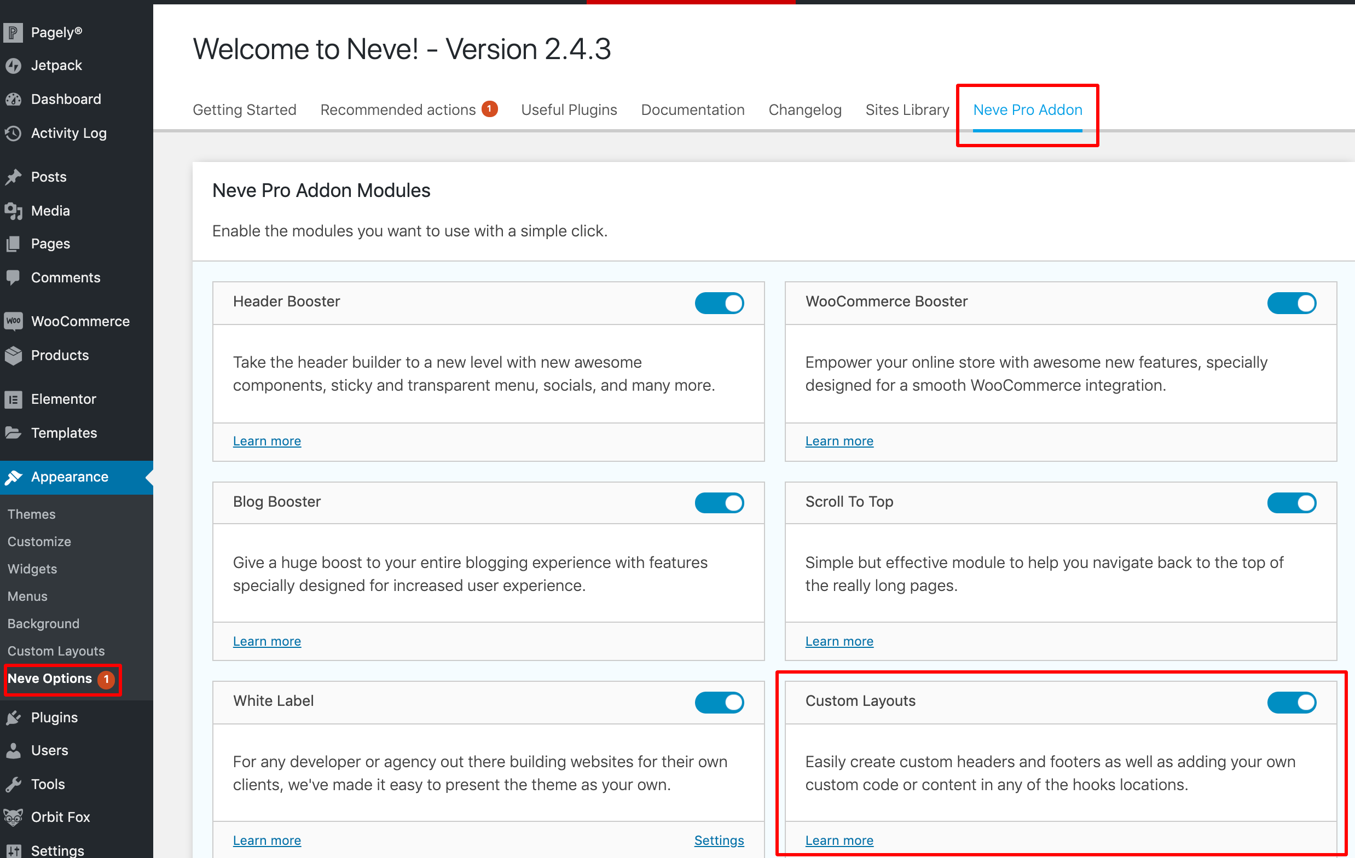The width and height of the screenshot is (1355, 858).
Task: Select the WooCommerce sidebar icon
Action: (x=14, y=321)
